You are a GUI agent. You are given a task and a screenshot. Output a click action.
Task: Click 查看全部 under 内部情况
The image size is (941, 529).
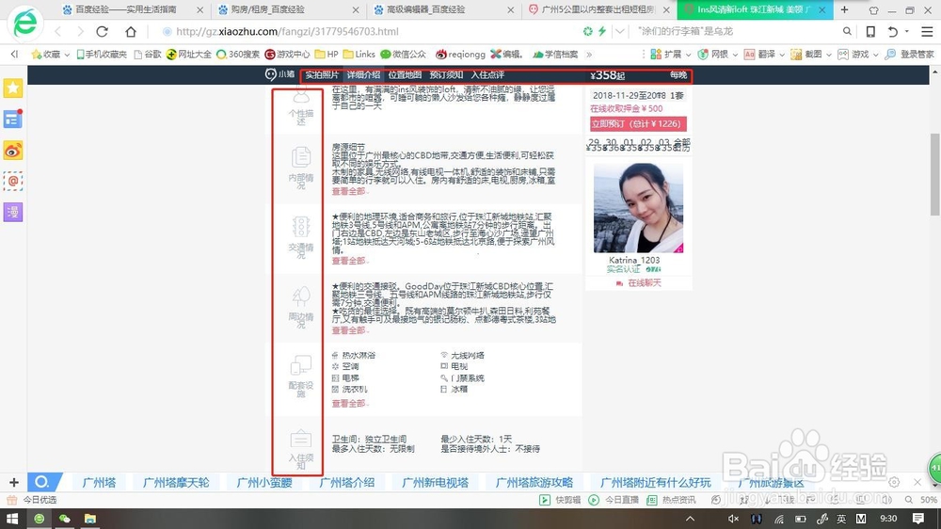tap(349, 191)
